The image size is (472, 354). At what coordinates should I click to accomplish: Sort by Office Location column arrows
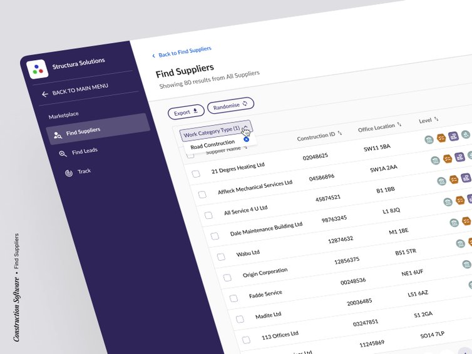[x=399, y=124]
